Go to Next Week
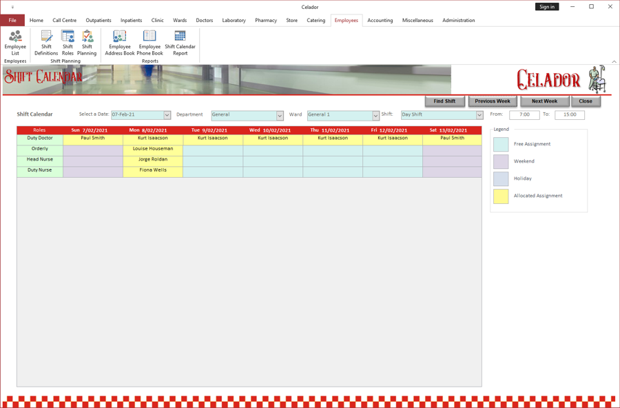This screenshot has width=620, height=408. pos(544,101)
